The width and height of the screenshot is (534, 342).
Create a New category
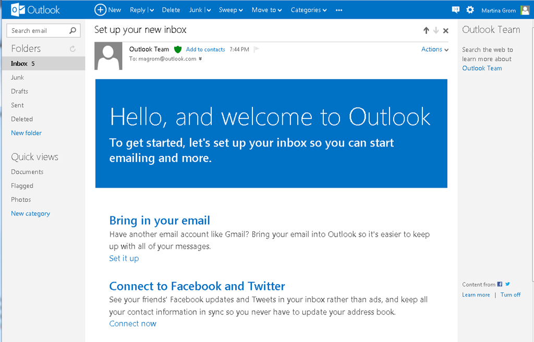tap(30, 214)
